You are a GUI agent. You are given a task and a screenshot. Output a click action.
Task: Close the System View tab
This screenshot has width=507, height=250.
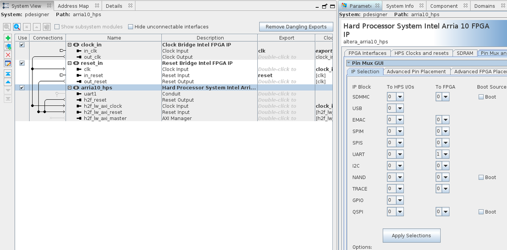[x=49, y=6]
